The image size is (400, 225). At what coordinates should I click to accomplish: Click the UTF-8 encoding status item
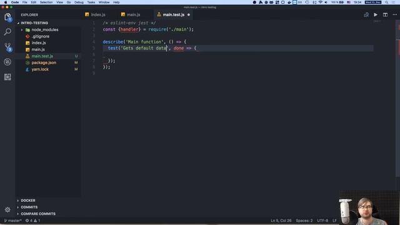coord(322,221)
